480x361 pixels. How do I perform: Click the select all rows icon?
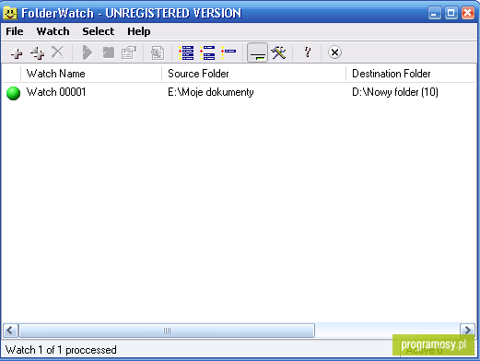pyautogui.click(x=186, y=52)
